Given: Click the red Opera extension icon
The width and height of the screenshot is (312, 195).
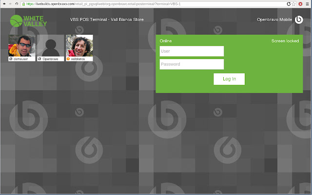Looking at the screenshot, I should (300, 4).
